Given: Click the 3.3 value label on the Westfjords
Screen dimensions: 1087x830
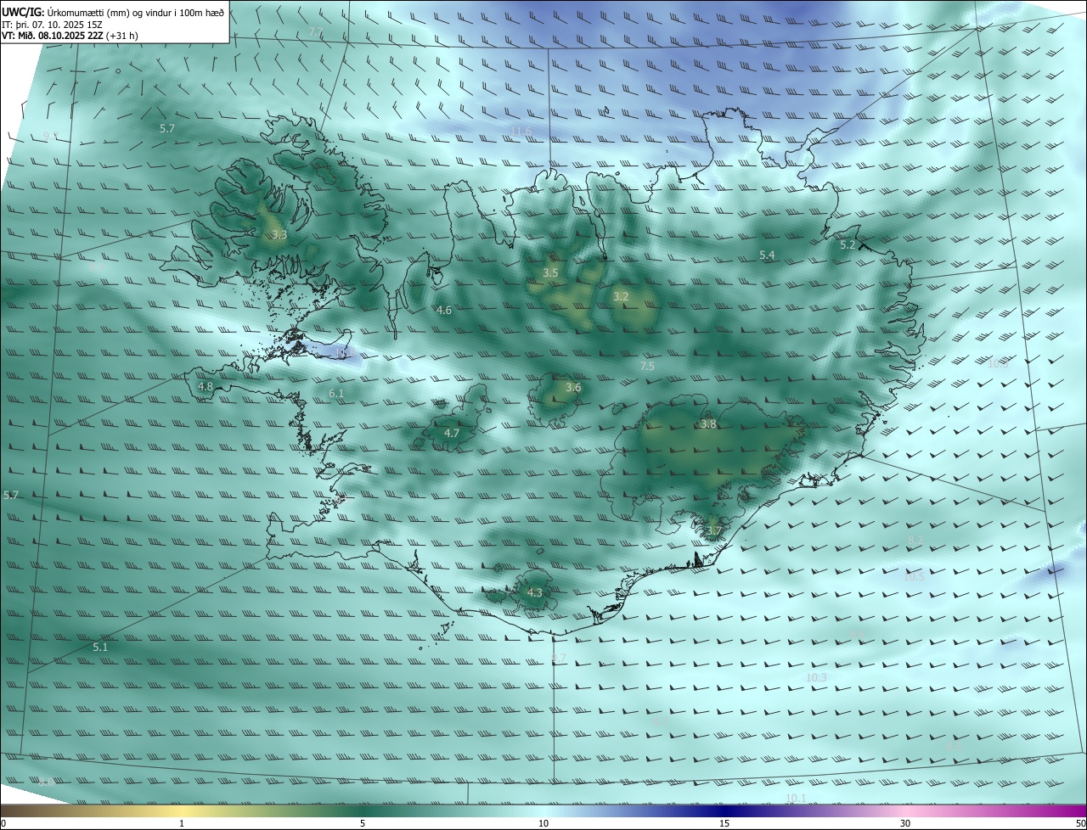Looking at the screenshot, I should tap(279, 234).
